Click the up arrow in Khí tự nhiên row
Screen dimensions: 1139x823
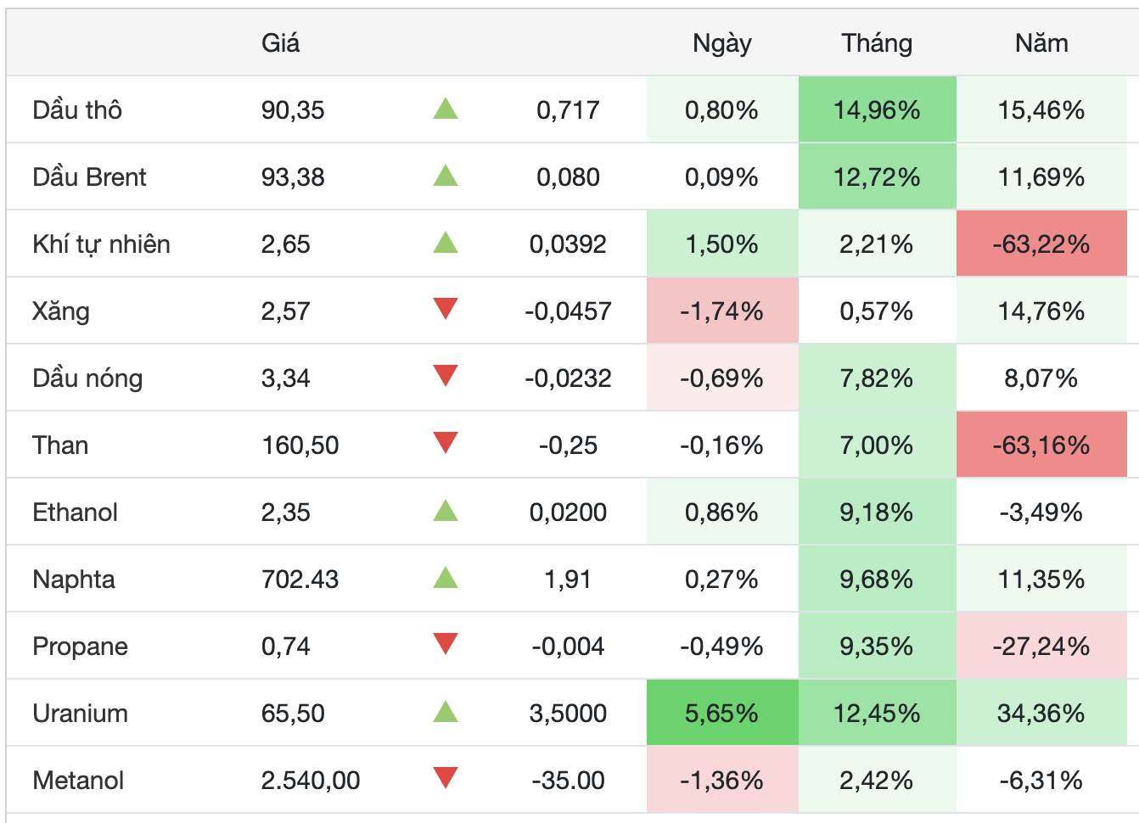[x=446, y=242]
